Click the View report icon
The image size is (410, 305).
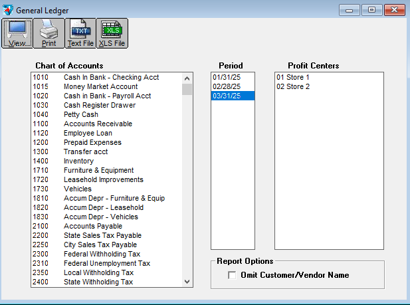(x=17, y=33)
